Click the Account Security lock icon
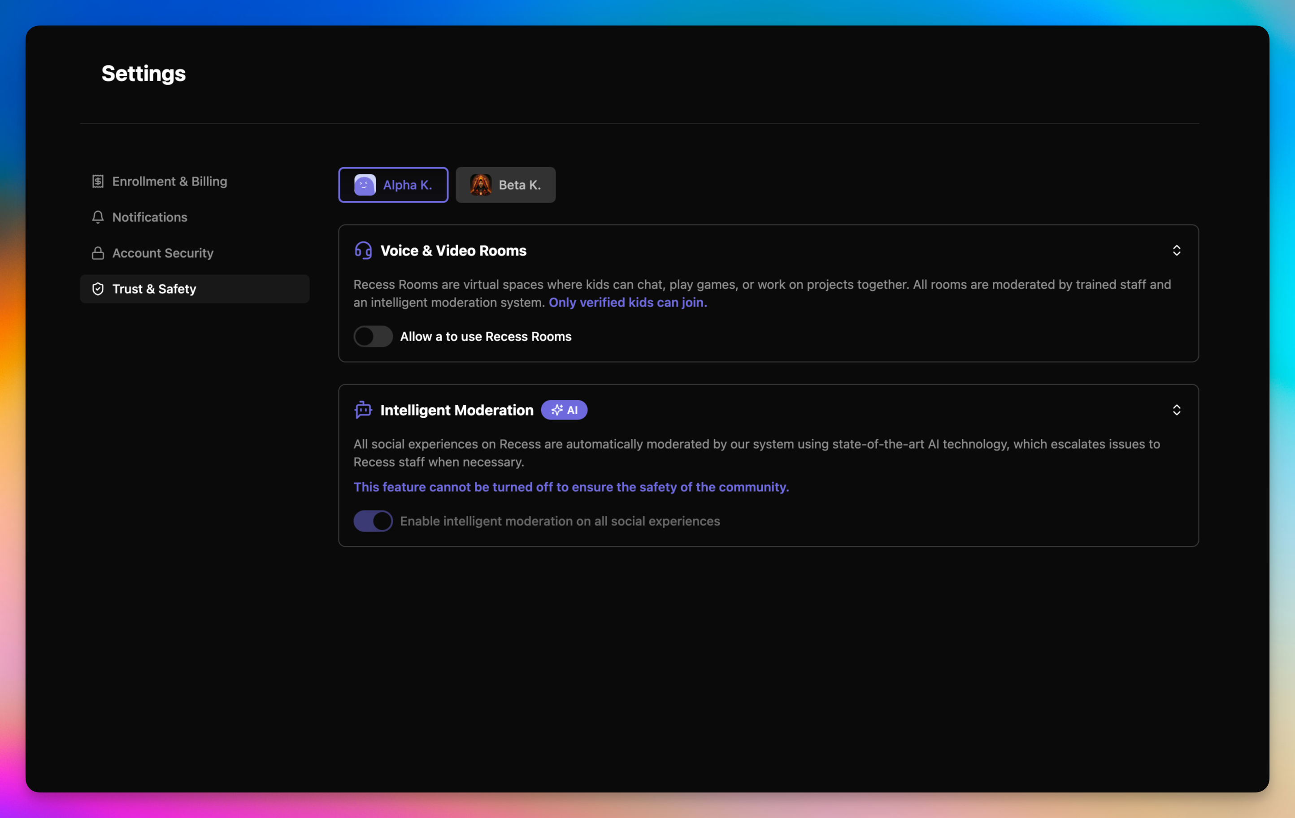The width and height of the screenshot is (1295, 818). point(98,253)
